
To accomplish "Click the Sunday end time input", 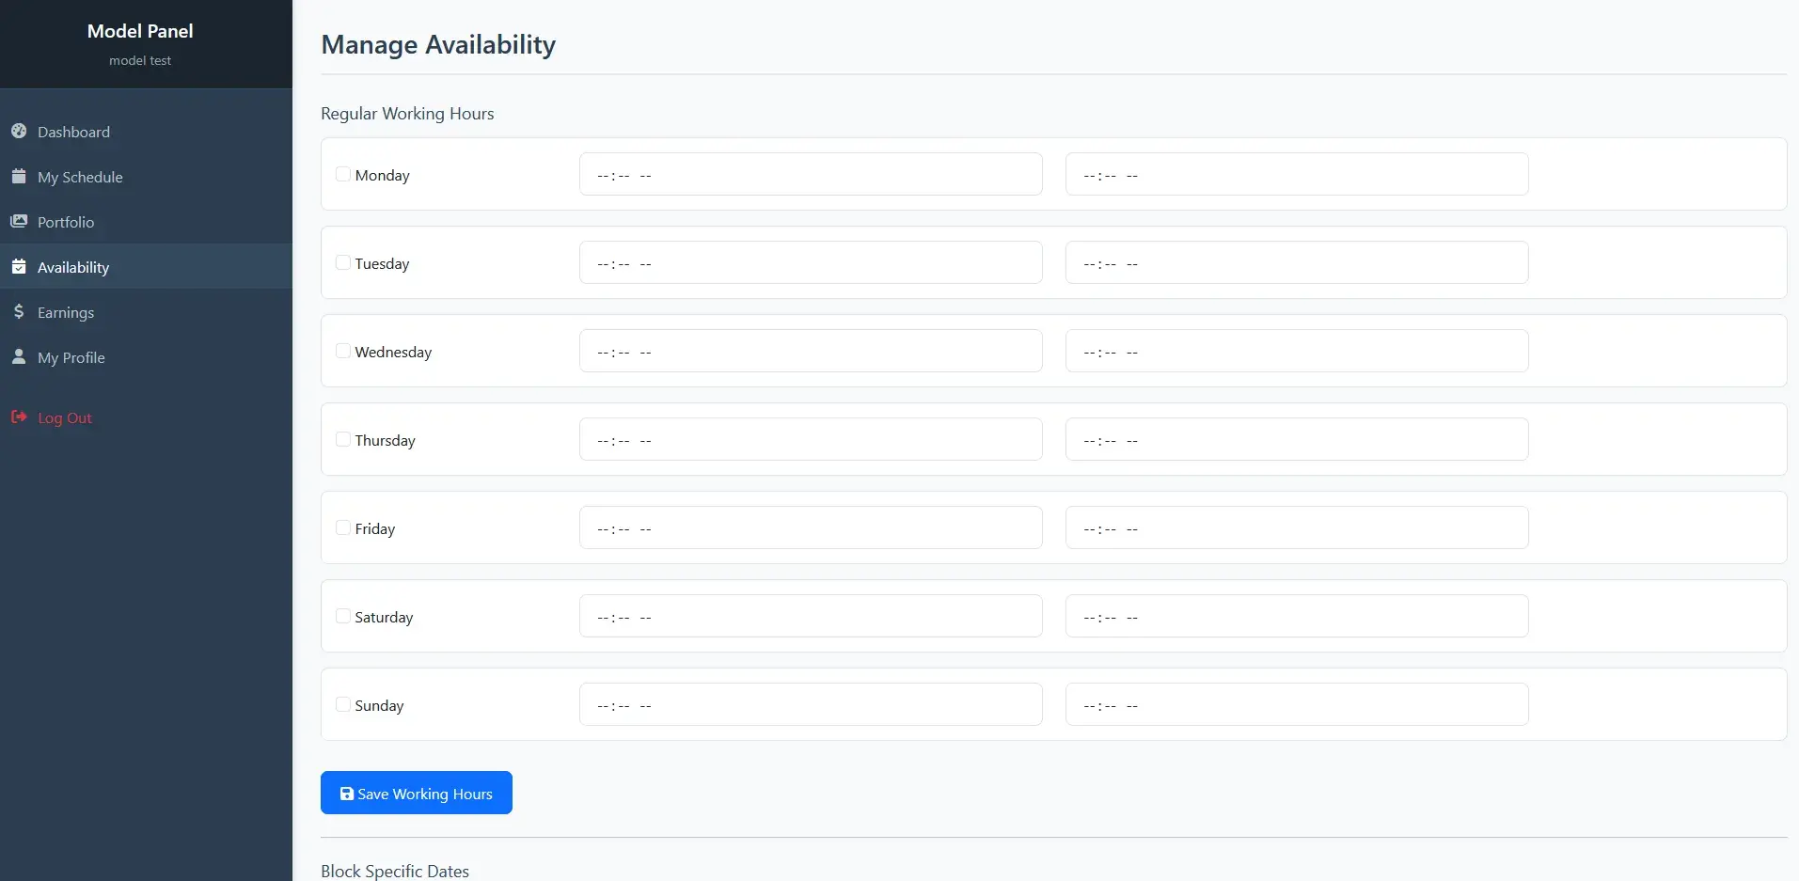I will tap(1296, 704).
